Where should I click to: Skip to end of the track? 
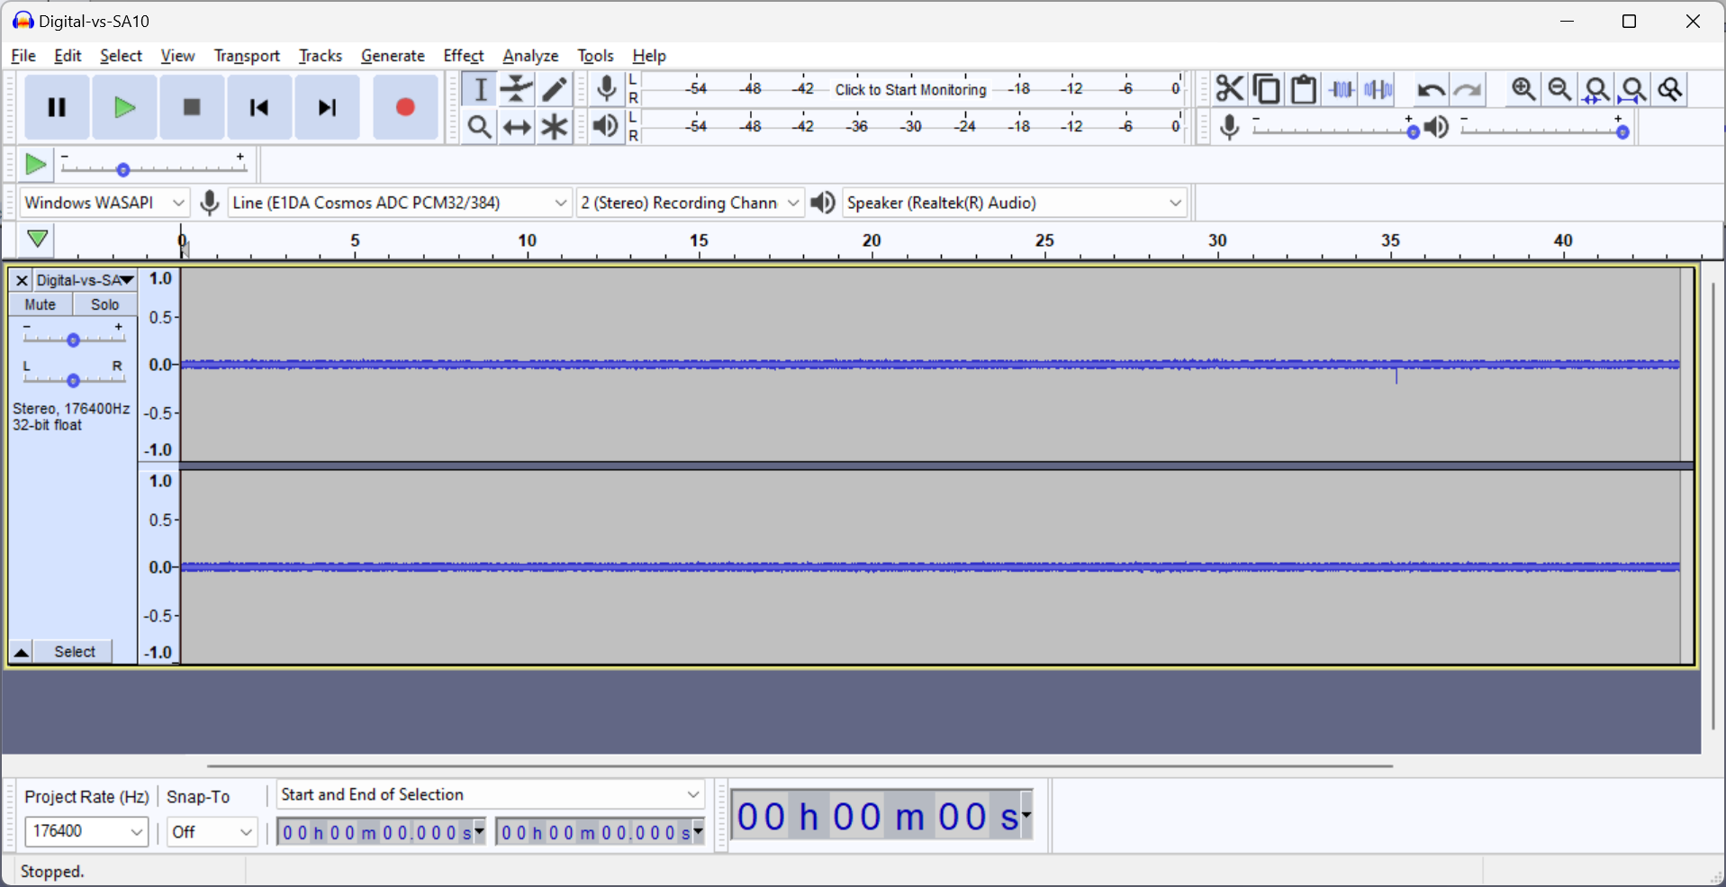click(327, 108)
